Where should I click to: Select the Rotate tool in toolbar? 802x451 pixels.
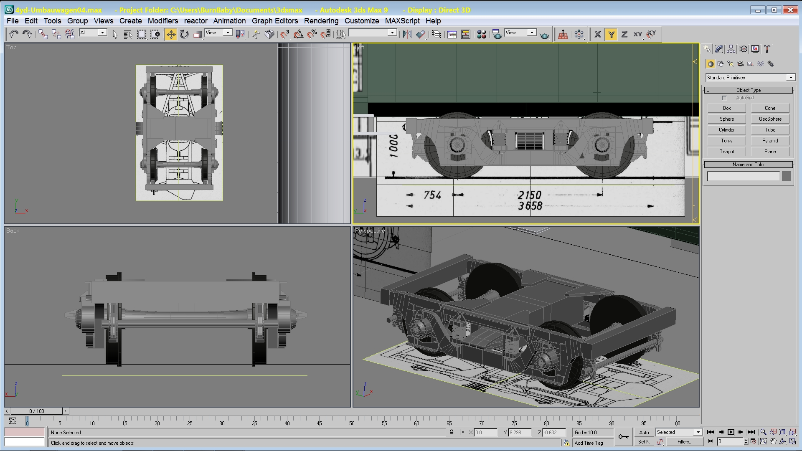(184, 34)
